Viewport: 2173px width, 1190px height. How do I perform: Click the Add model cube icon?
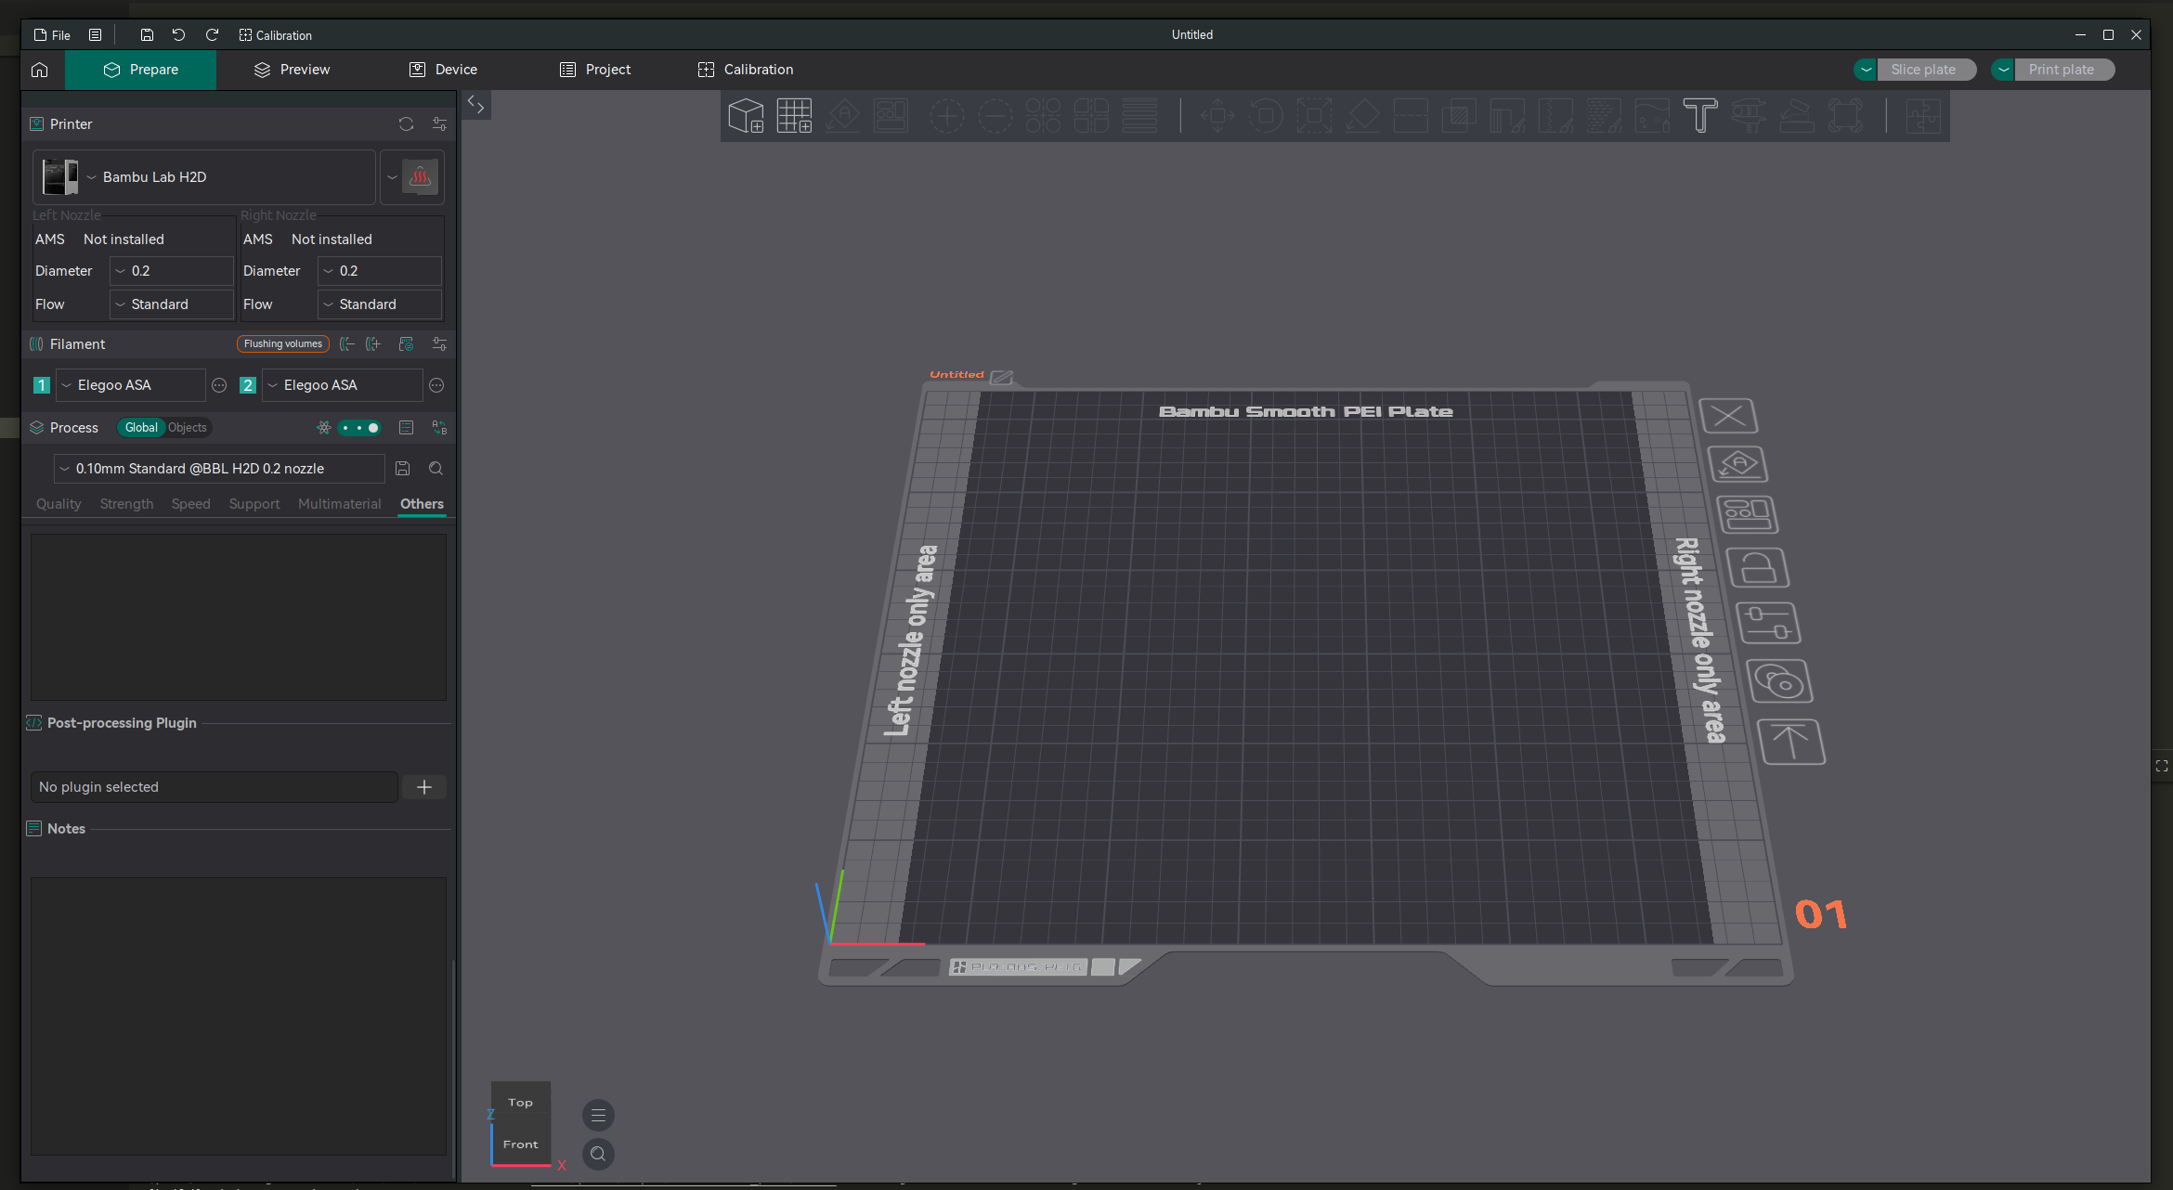pyautogui.click(x=746, y=116)
